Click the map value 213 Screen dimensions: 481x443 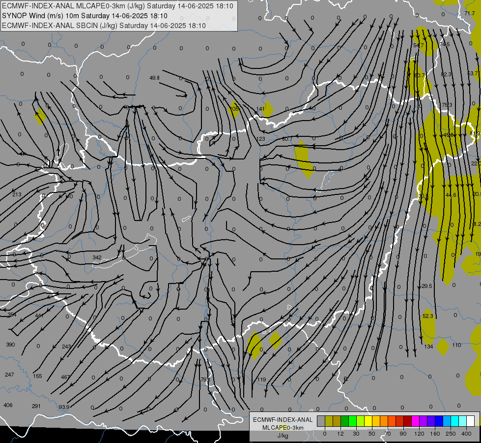click(x=17, y=194)
